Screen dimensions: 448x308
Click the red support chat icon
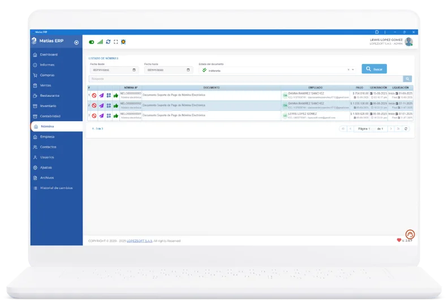tap(410, 233)
